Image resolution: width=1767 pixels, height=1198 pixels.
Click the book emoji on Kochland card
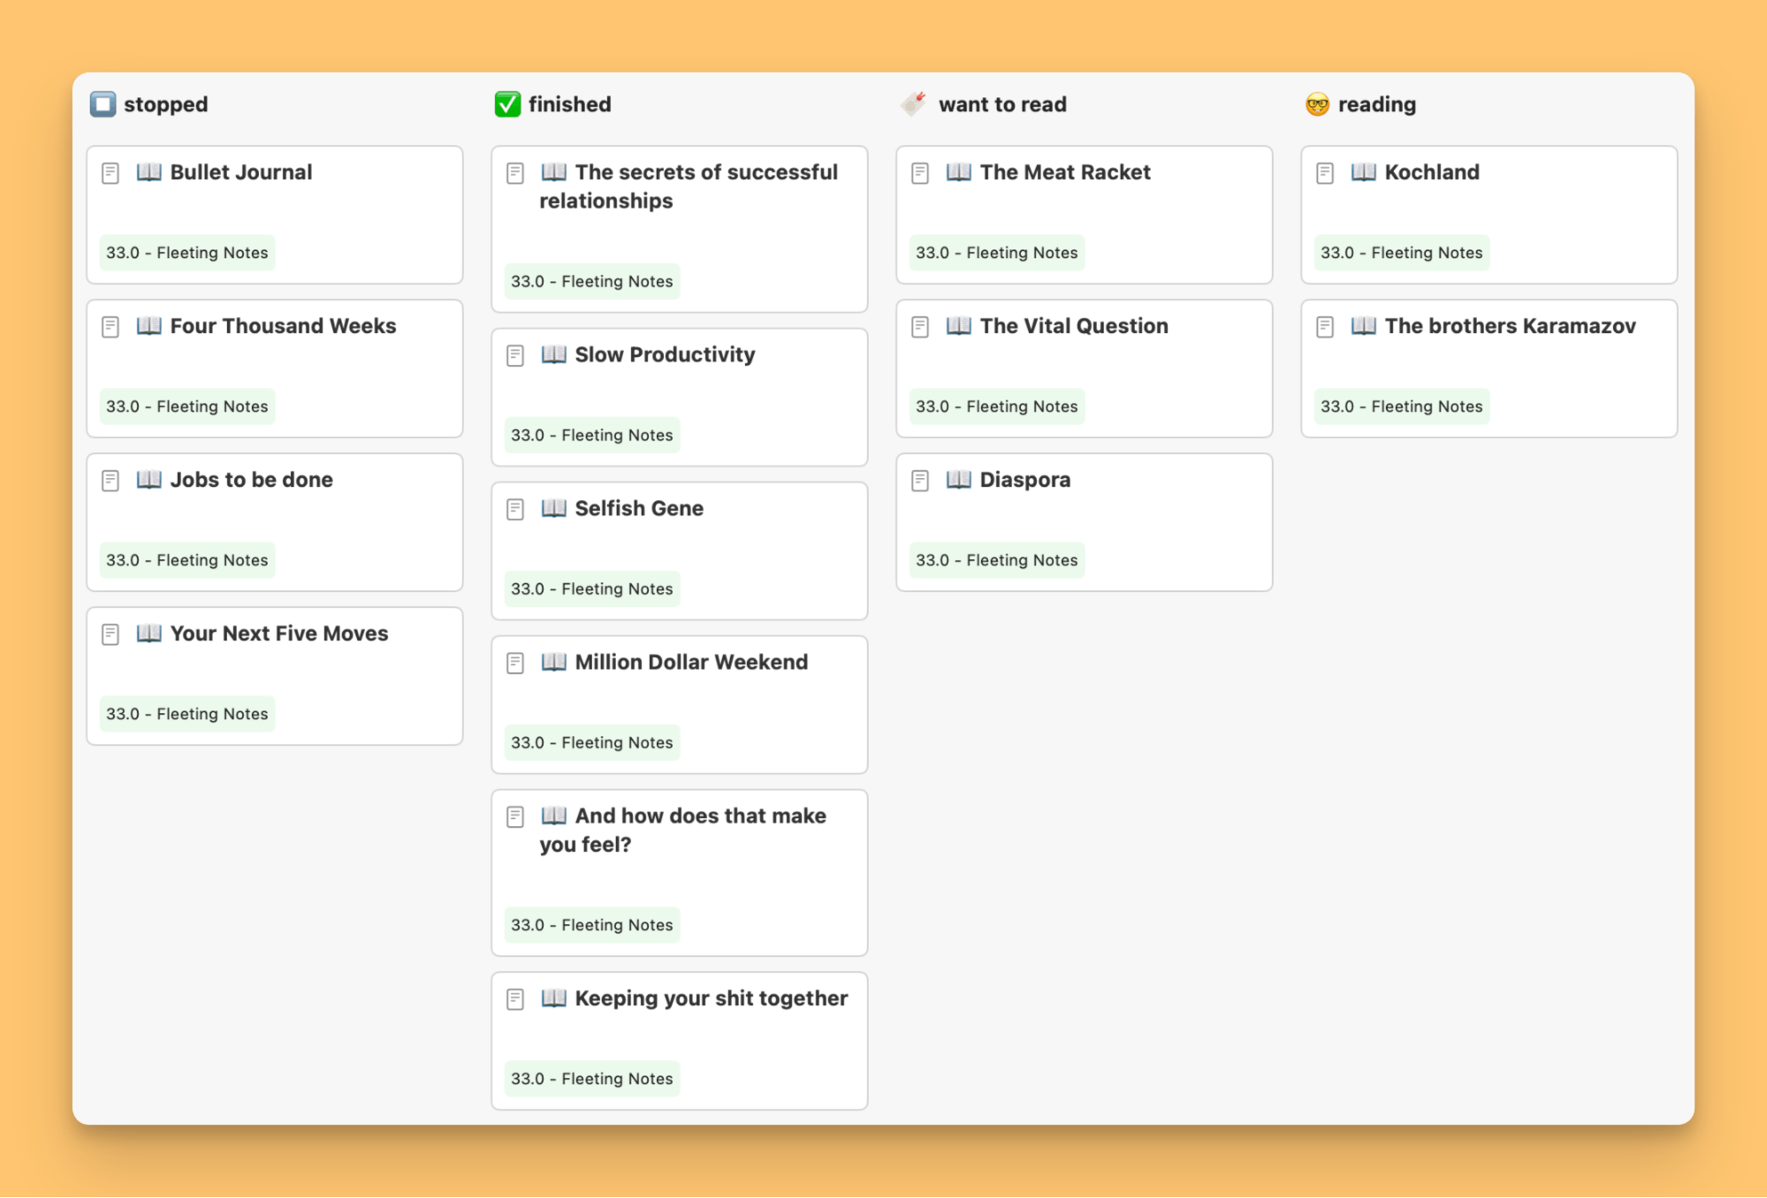coord(1362,172)
